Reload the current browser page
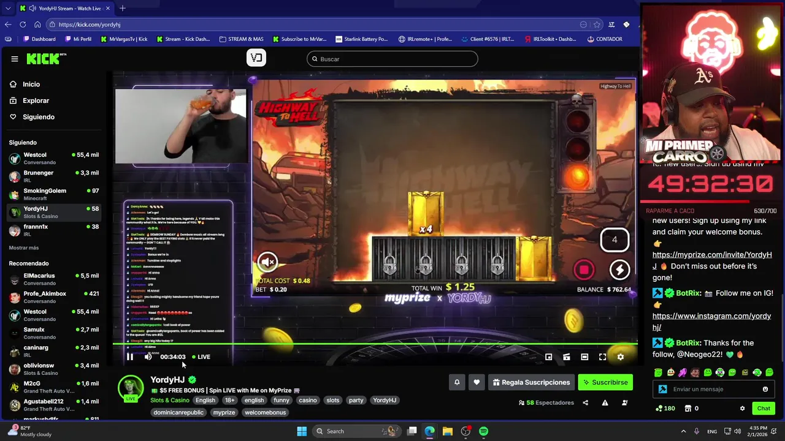 [23, 24]
